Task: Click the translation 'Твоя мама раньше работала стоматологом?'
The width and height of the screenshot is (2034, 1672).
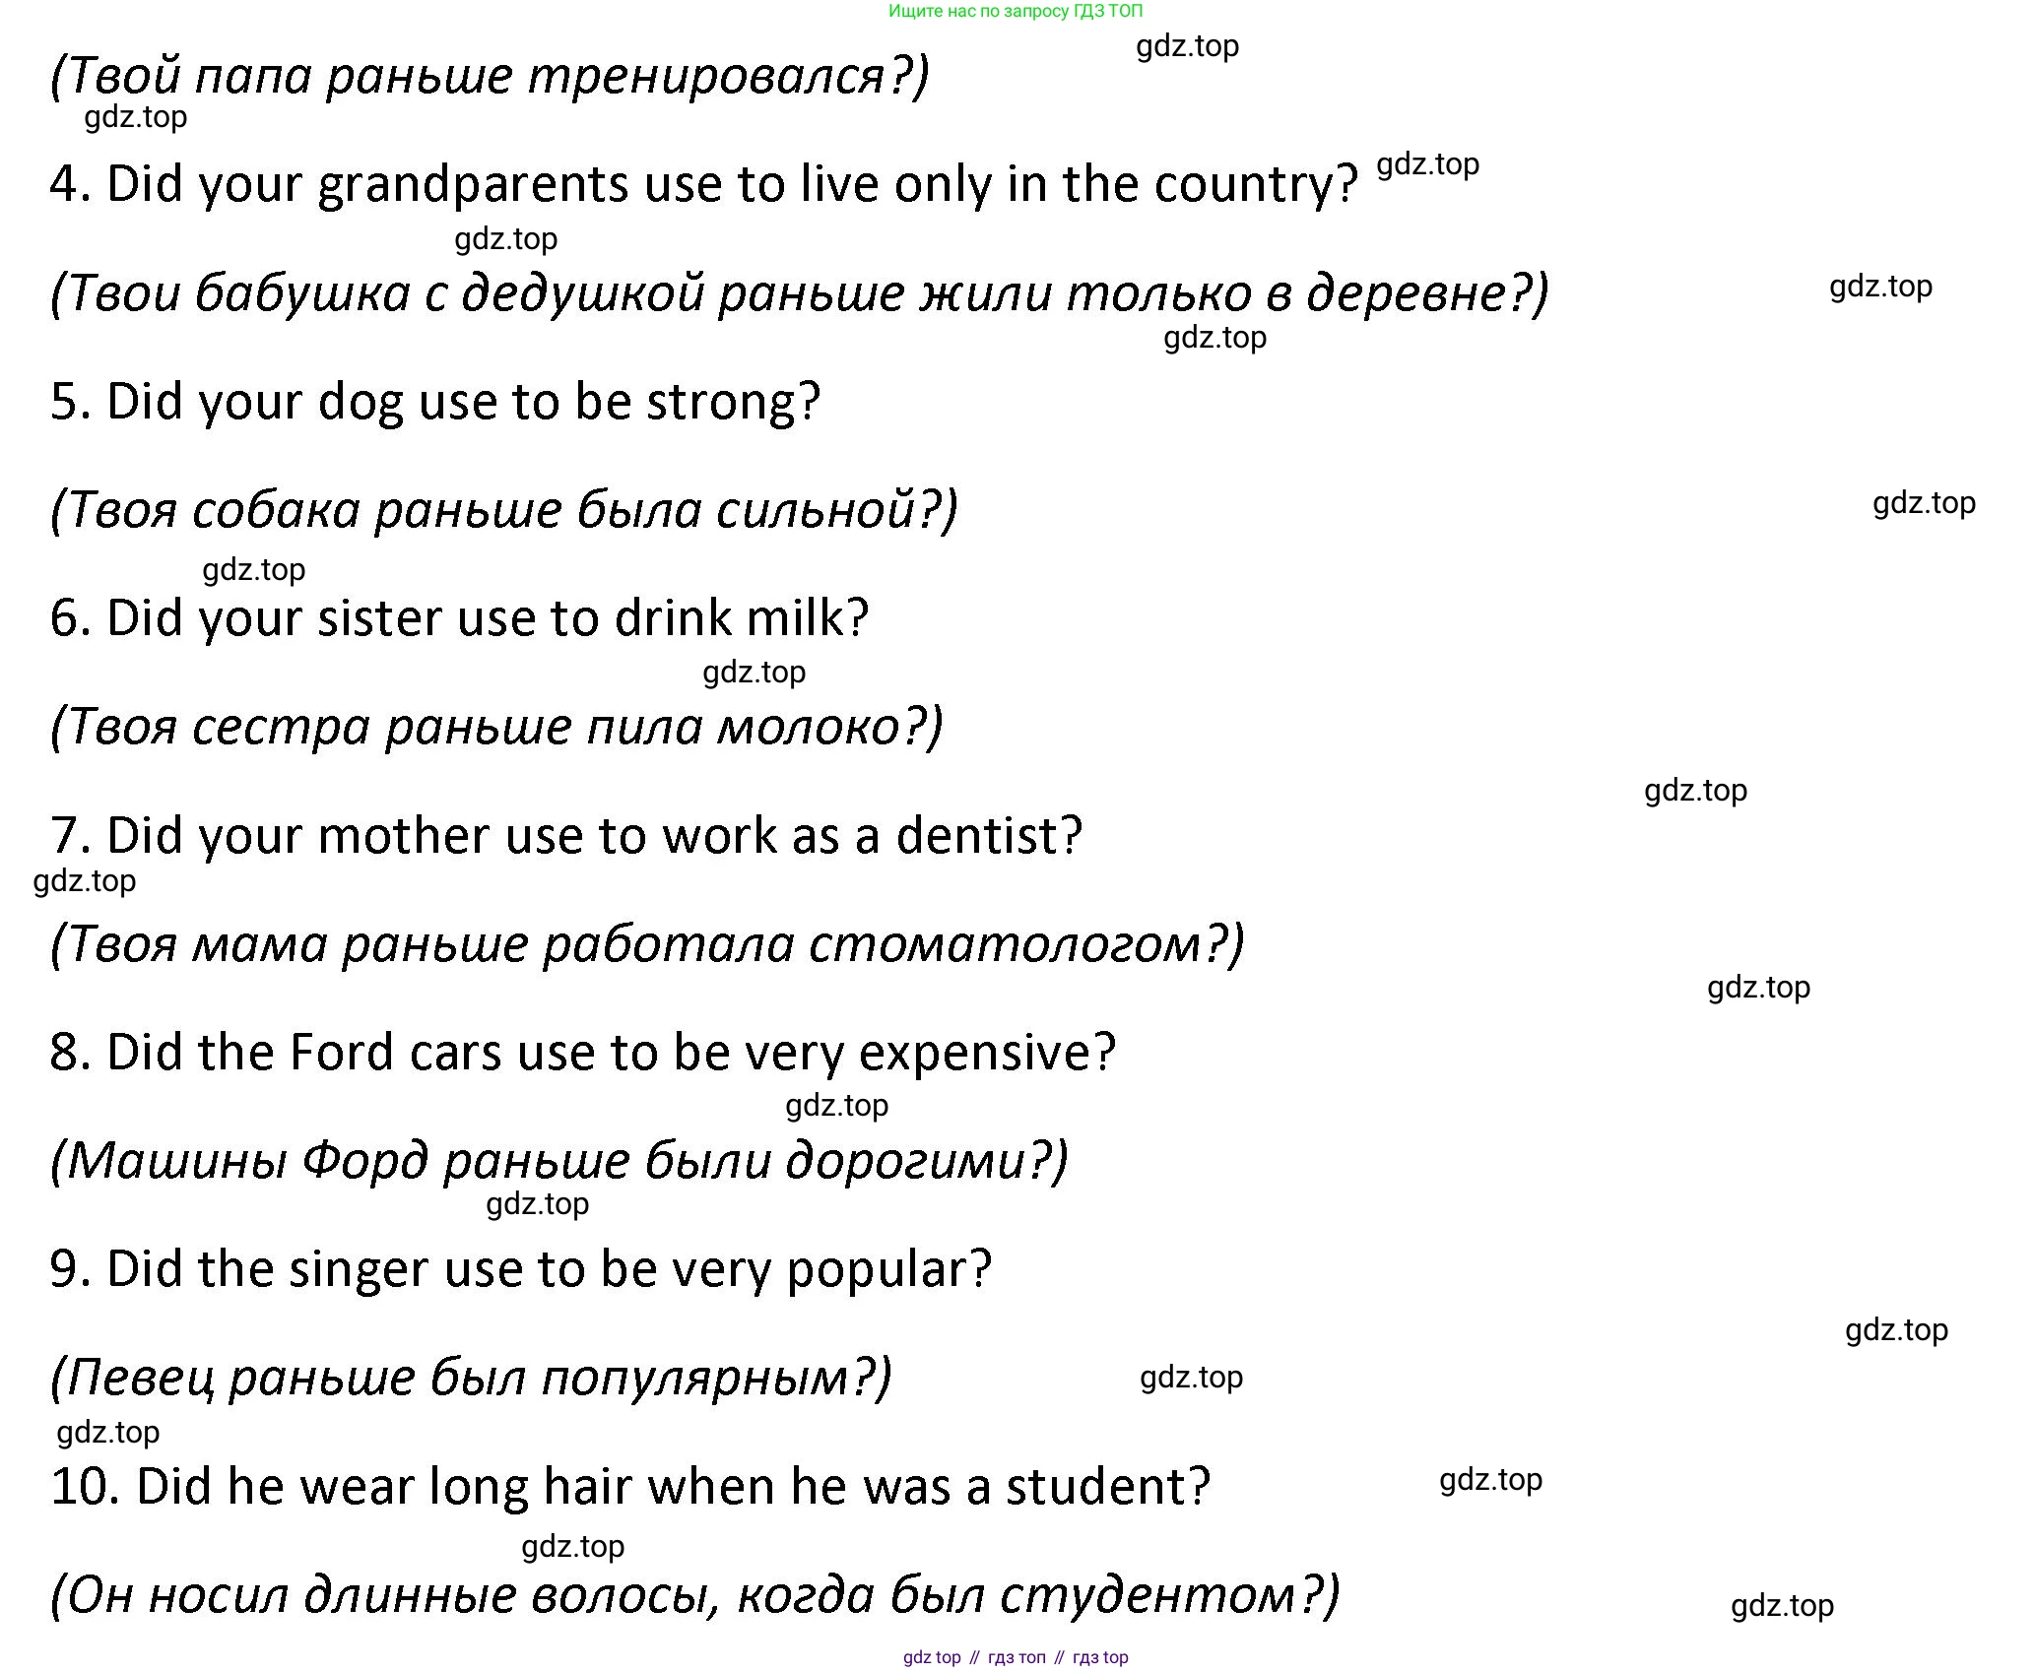Action: pos(646,944)
